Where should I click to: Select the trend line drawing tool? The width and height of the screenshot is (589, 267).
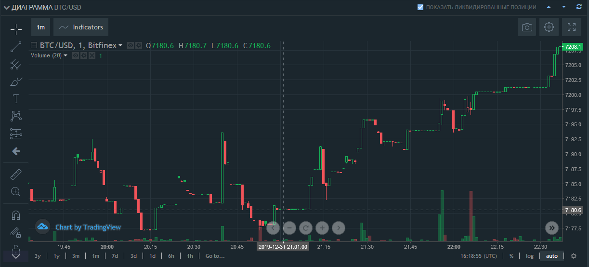16,47
